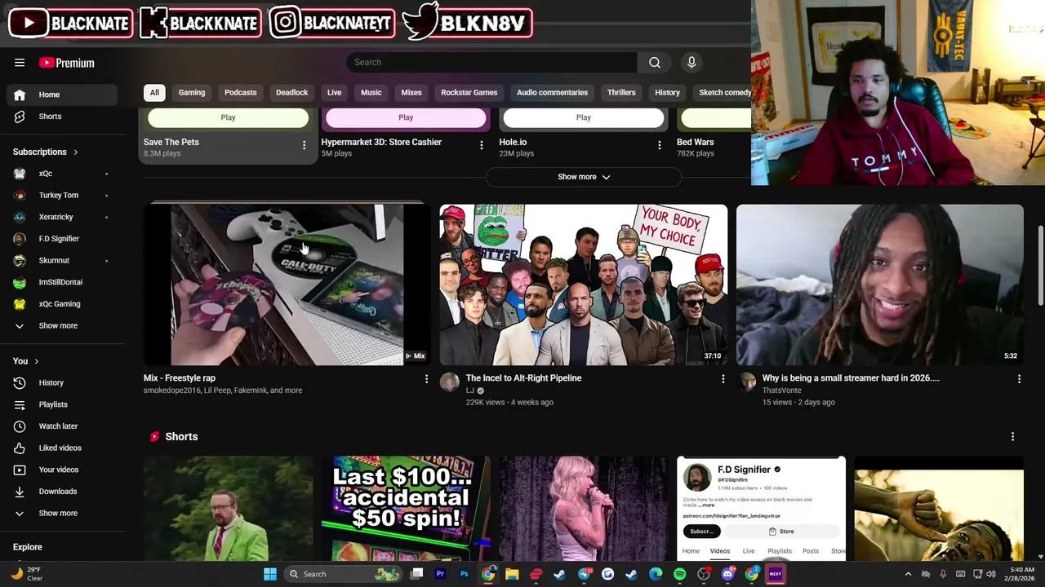Select the Music filter chip
The image size is (1045, 587).
[371, 93]
